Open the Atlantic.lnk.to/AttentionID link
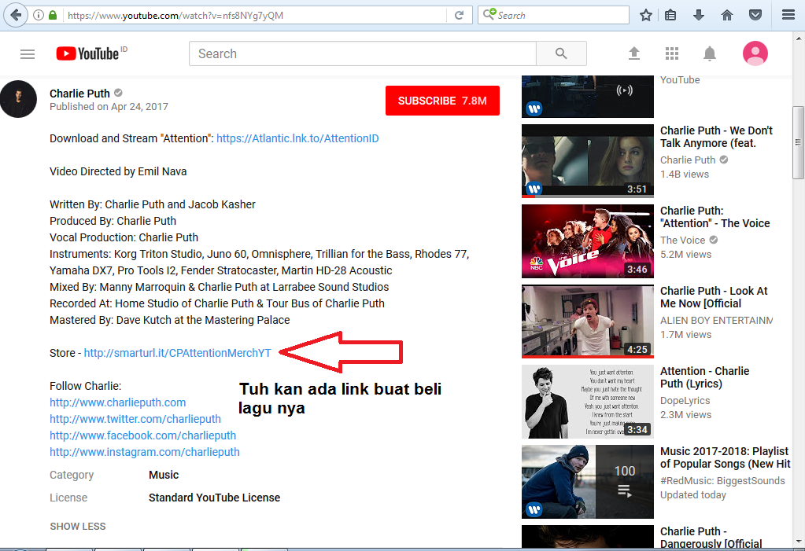The height and width of the screenshot is (551, 805). (x=297, y=138)
